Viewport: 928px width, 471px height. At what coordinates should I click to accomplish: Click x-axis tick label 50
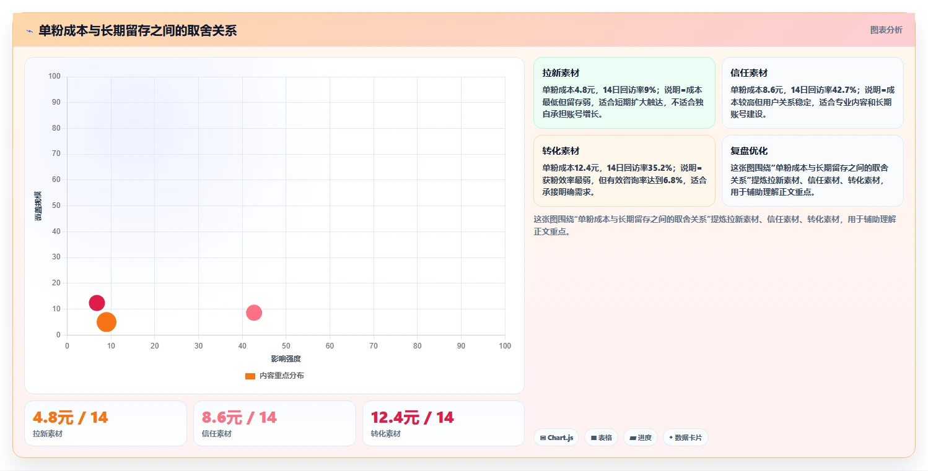tap(286, 346)
